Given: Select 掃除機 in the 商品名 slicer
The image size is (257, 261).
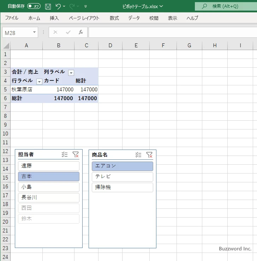Looking at the screenshot, I should [x=122, y=187].
